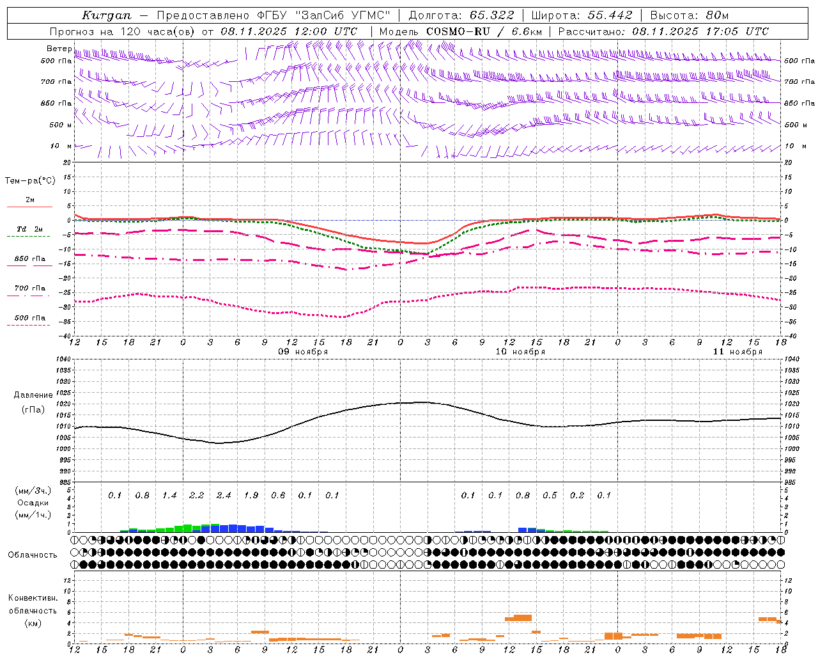Select the "Долгота: 65.322" header field
818x655 pixels.
coord(461,15)
